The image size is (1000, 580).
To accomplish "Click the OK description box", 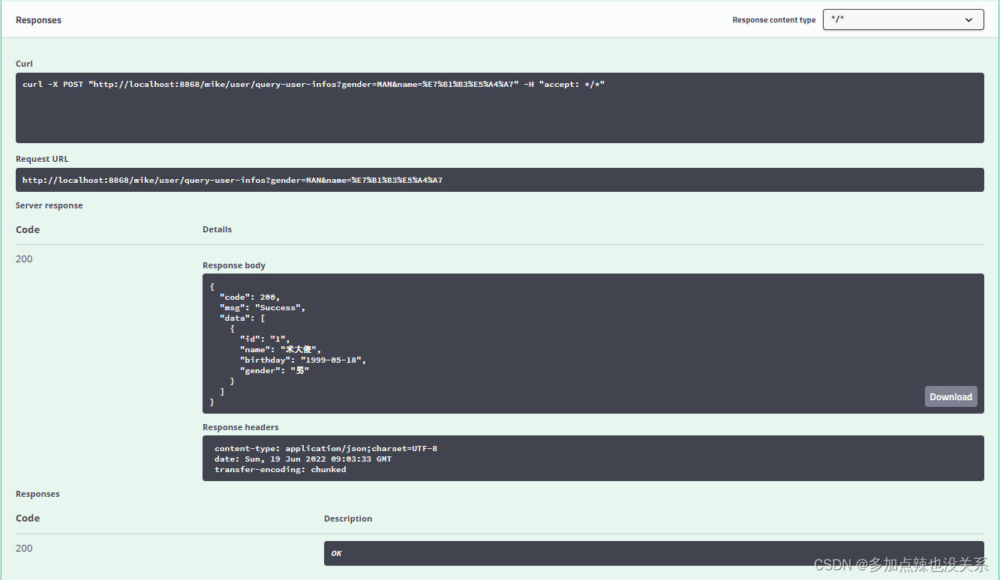I will pyautogui.click(x=653, y=553).
